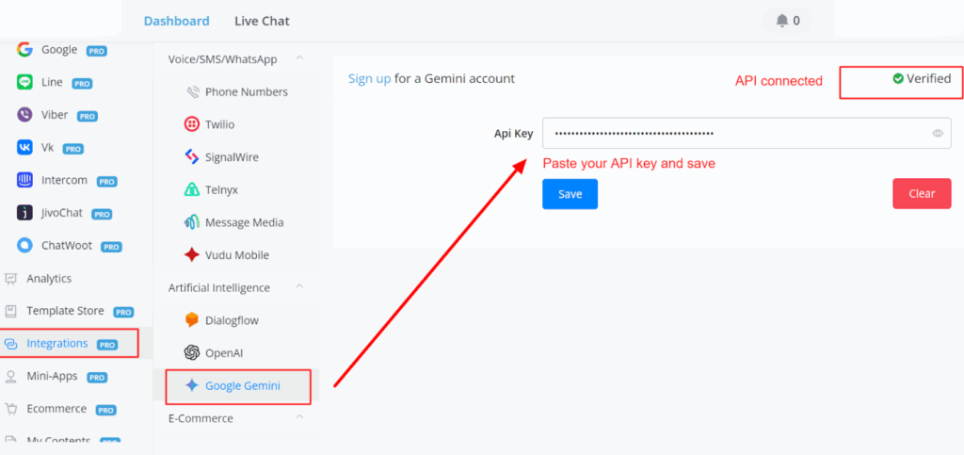The width and height of the screenshot is (964, 455).
Task: Select the Vudu Mobile icon
Action: tap(192, 255)
